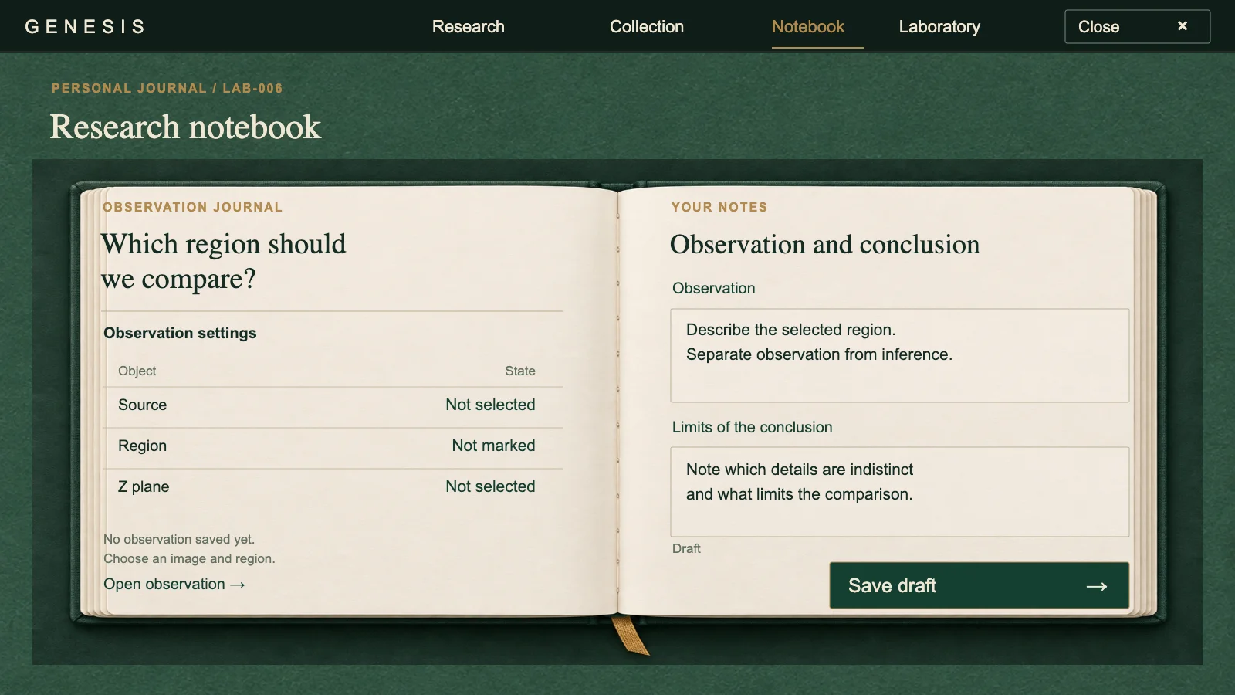
Task: Click the 'YOUR NOTES' label
Action: pos(719,207)
